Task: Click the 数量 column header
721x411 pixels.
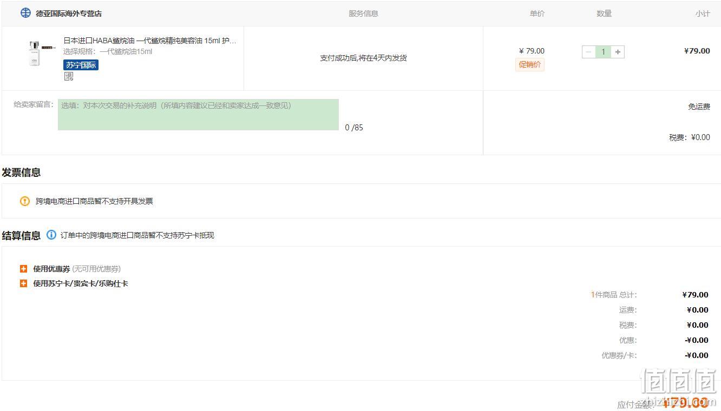Action: (604, 14)
